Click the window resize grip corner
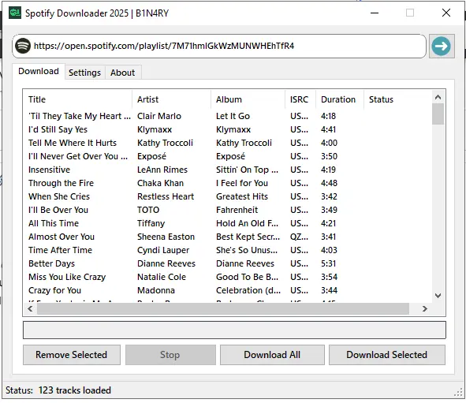 pyautogui.click(x=458, y=392)
